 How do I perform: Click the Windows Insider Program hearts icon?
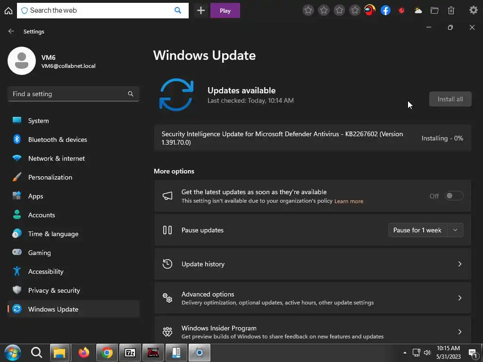point(167,331)
